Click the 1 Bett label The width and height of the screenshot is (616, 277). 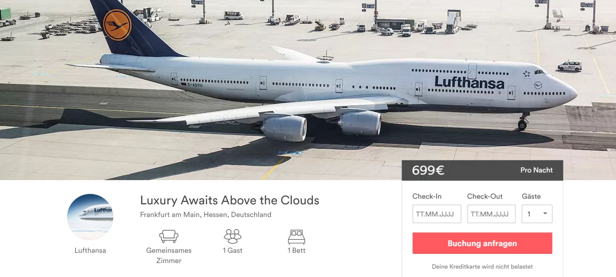click(296, 250)
